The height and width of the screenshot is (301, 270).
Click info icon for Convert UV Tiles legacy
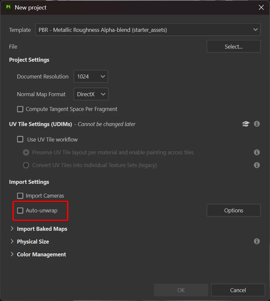click(x=257, y=165)
